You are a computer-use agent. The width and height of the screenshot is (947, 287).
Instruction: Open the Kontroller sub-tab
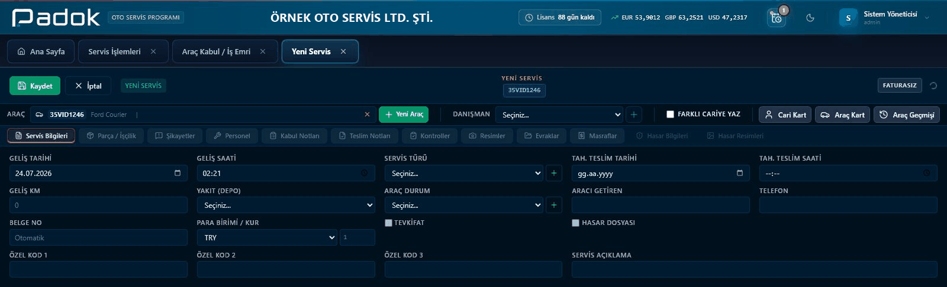coord(430,136)
